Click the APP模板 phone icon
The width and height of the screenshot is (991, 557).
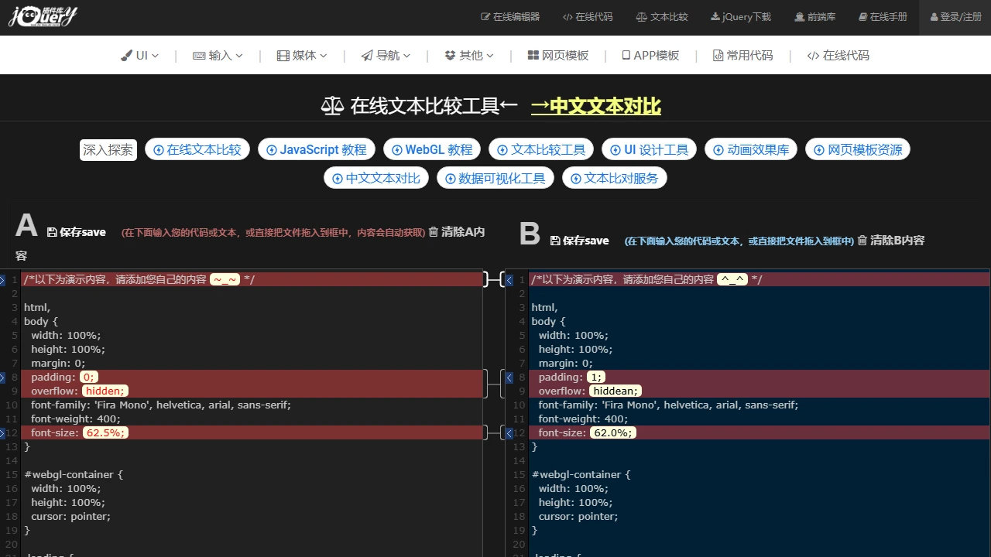point(626,54)
